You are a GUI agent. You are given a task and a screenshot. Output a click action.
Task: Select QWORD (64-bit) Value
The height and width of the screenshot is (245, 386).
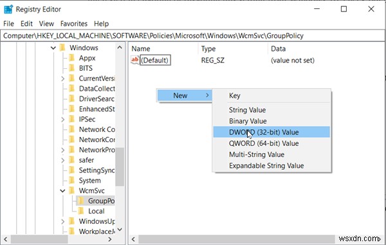[271, 143]
